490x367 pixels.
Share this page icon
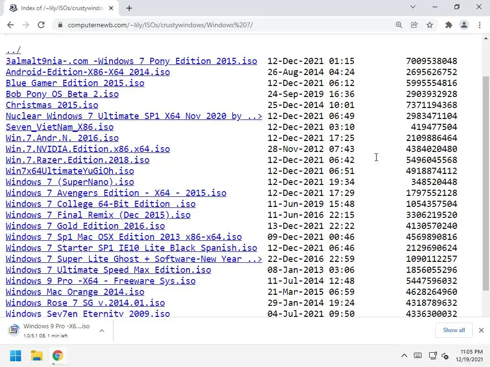414,25
